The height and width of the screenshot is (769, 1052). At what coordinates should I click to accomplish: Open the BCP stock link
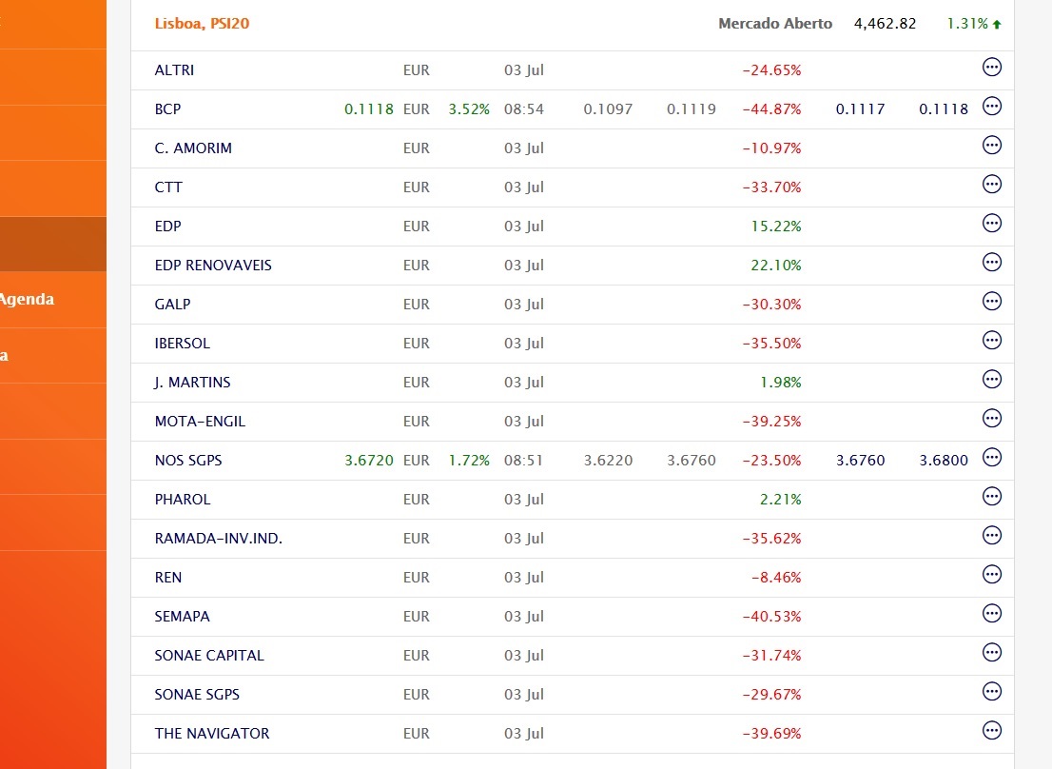pyautogui.click(x=167, y=109)
